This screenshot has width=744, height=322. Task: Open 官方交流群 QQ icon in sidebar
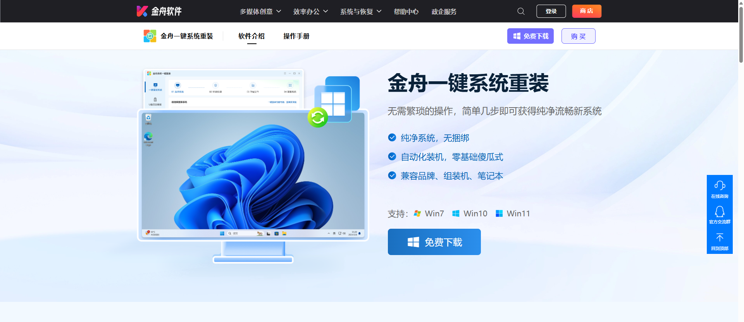(x=720, y=211)
